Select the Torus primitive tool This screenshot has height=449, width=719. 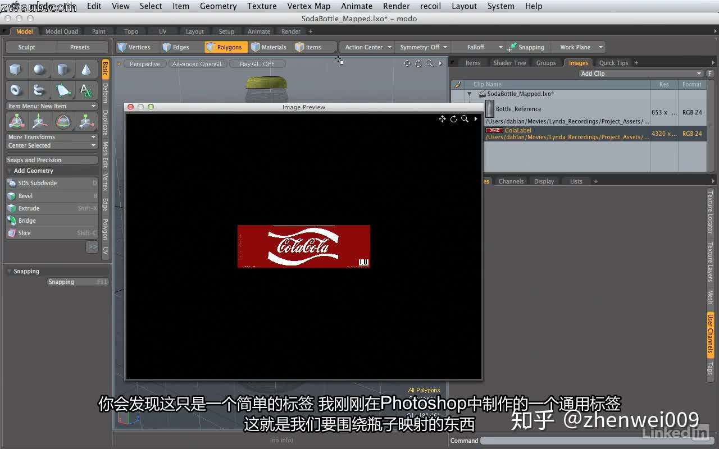coord(16,90)
